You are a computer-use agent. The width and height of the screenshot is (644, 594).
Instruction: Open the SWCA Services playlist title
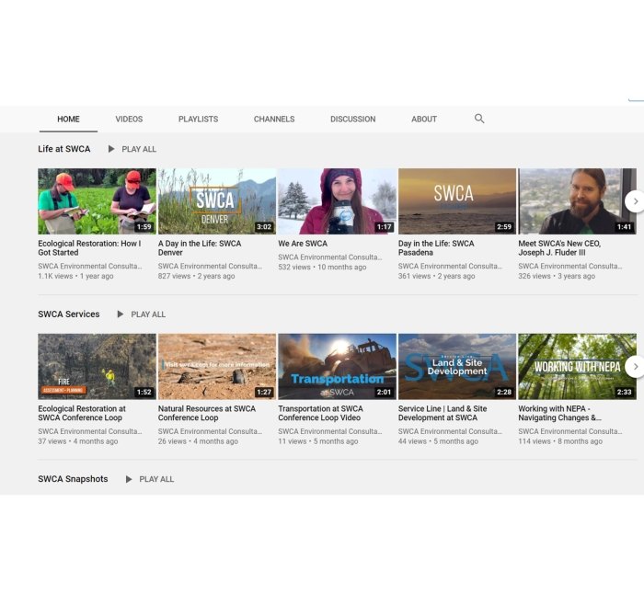[69, 314]
